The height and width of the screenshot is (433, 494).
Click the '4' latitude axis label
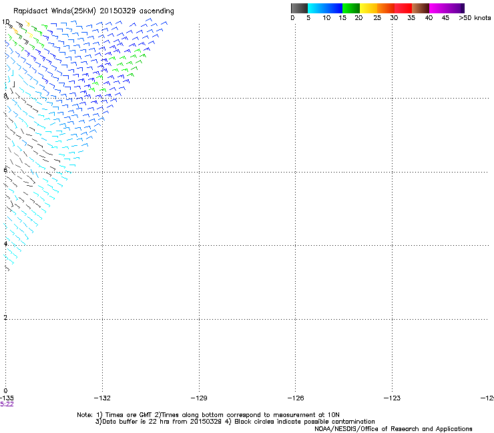[x=5, y=244]
